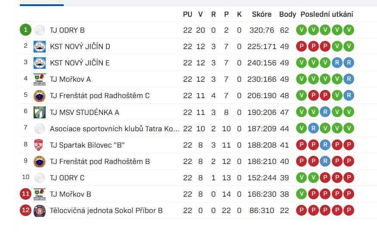Image resolution: width=377 pixels, height=232 pixels.
Task: Open the TJ ODRY B team link
Action: click(67, 30)
